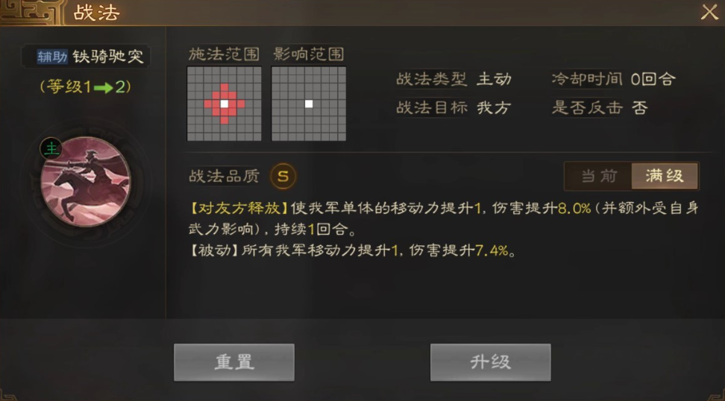Click the green 主 badge on portrait
725x401 pixels.
[x=51, y=149]
